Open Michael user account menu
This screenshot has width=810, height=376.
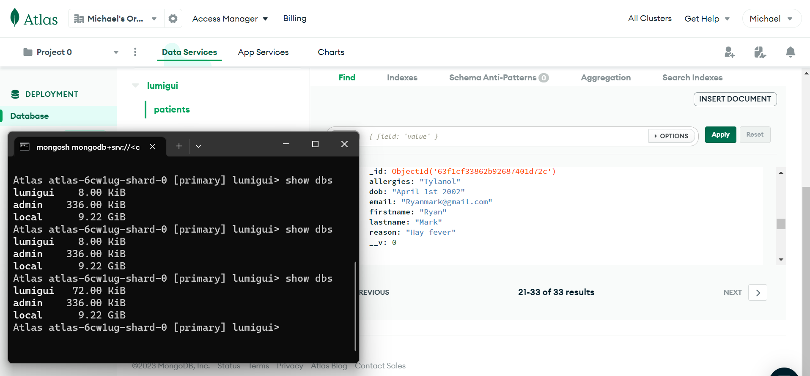click(772, 19)
